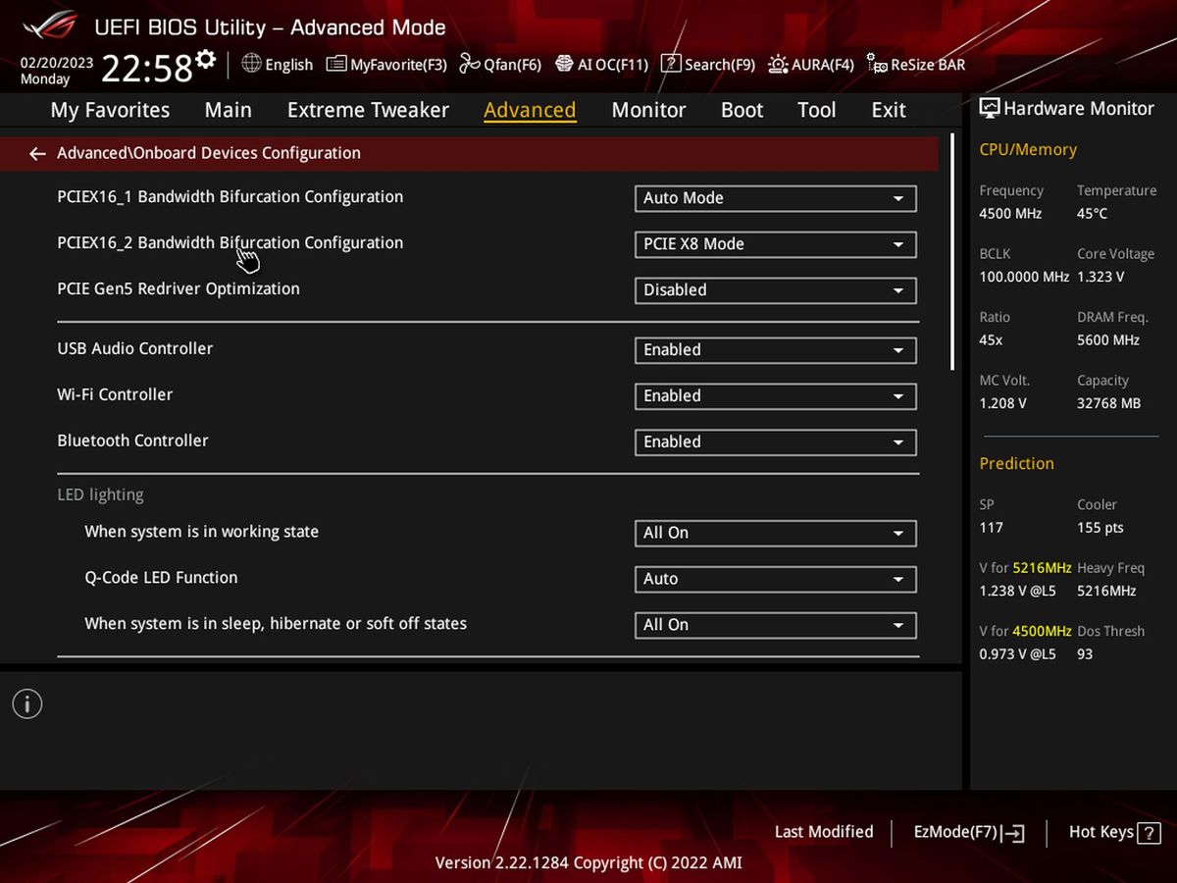Viewport: 1177px width, 883px height.
Task: Switch to the Main tab
Action: (229, 110)
